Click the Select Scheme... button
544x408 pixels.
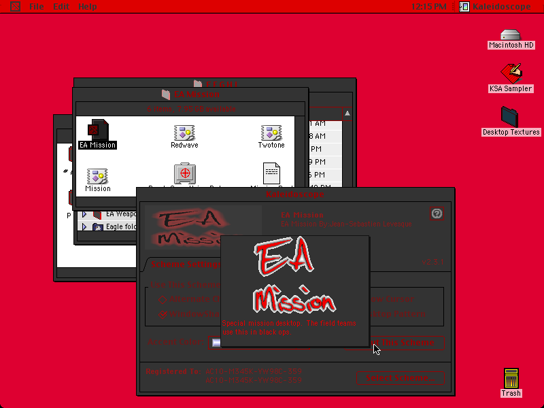pos(401,378)
